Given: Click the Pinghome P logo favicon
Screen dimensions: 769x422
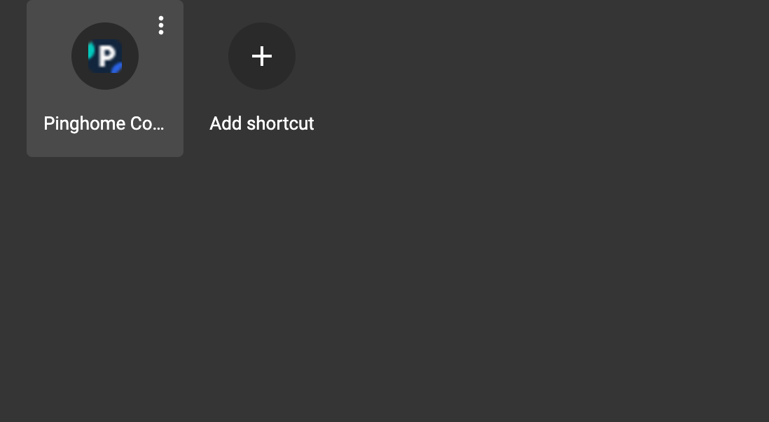Looking at the screenshot, I should coord(105,56).
